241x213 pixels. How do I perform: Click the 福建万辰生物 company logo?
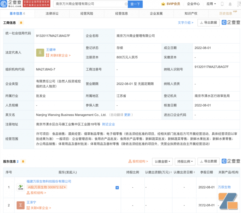(x=20, y=187)
